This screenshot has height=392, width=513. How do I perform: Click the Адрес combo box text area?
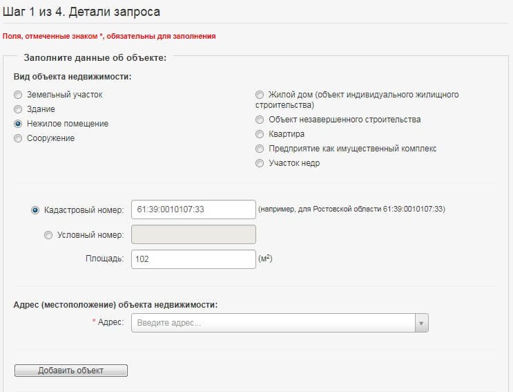click(x=273, y=323)
